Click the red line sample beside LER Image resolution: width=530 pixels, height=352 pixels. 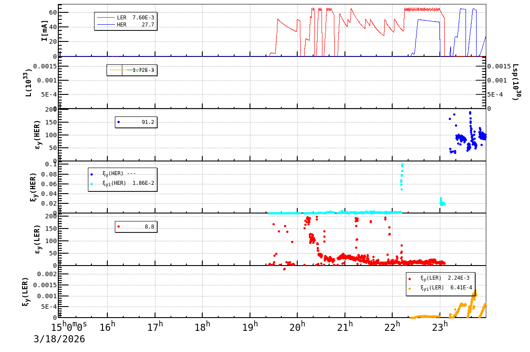pyautogui.click(x=106, y=18)
